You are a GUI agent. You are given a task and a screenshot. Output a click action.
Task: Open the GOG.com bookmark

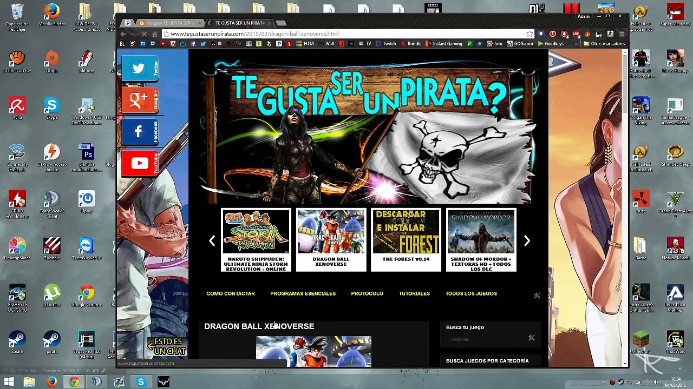click(x=520, y=44)
